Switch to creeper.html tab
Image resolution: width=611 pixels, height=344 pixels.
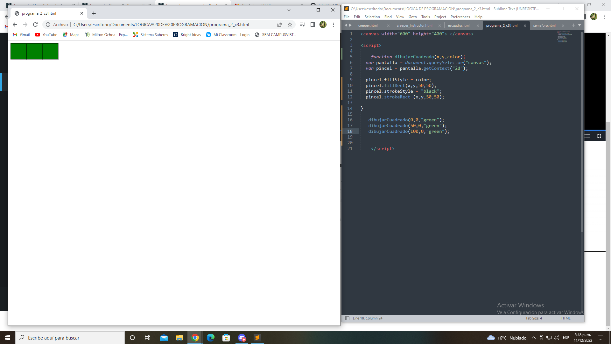pos(368,25)
